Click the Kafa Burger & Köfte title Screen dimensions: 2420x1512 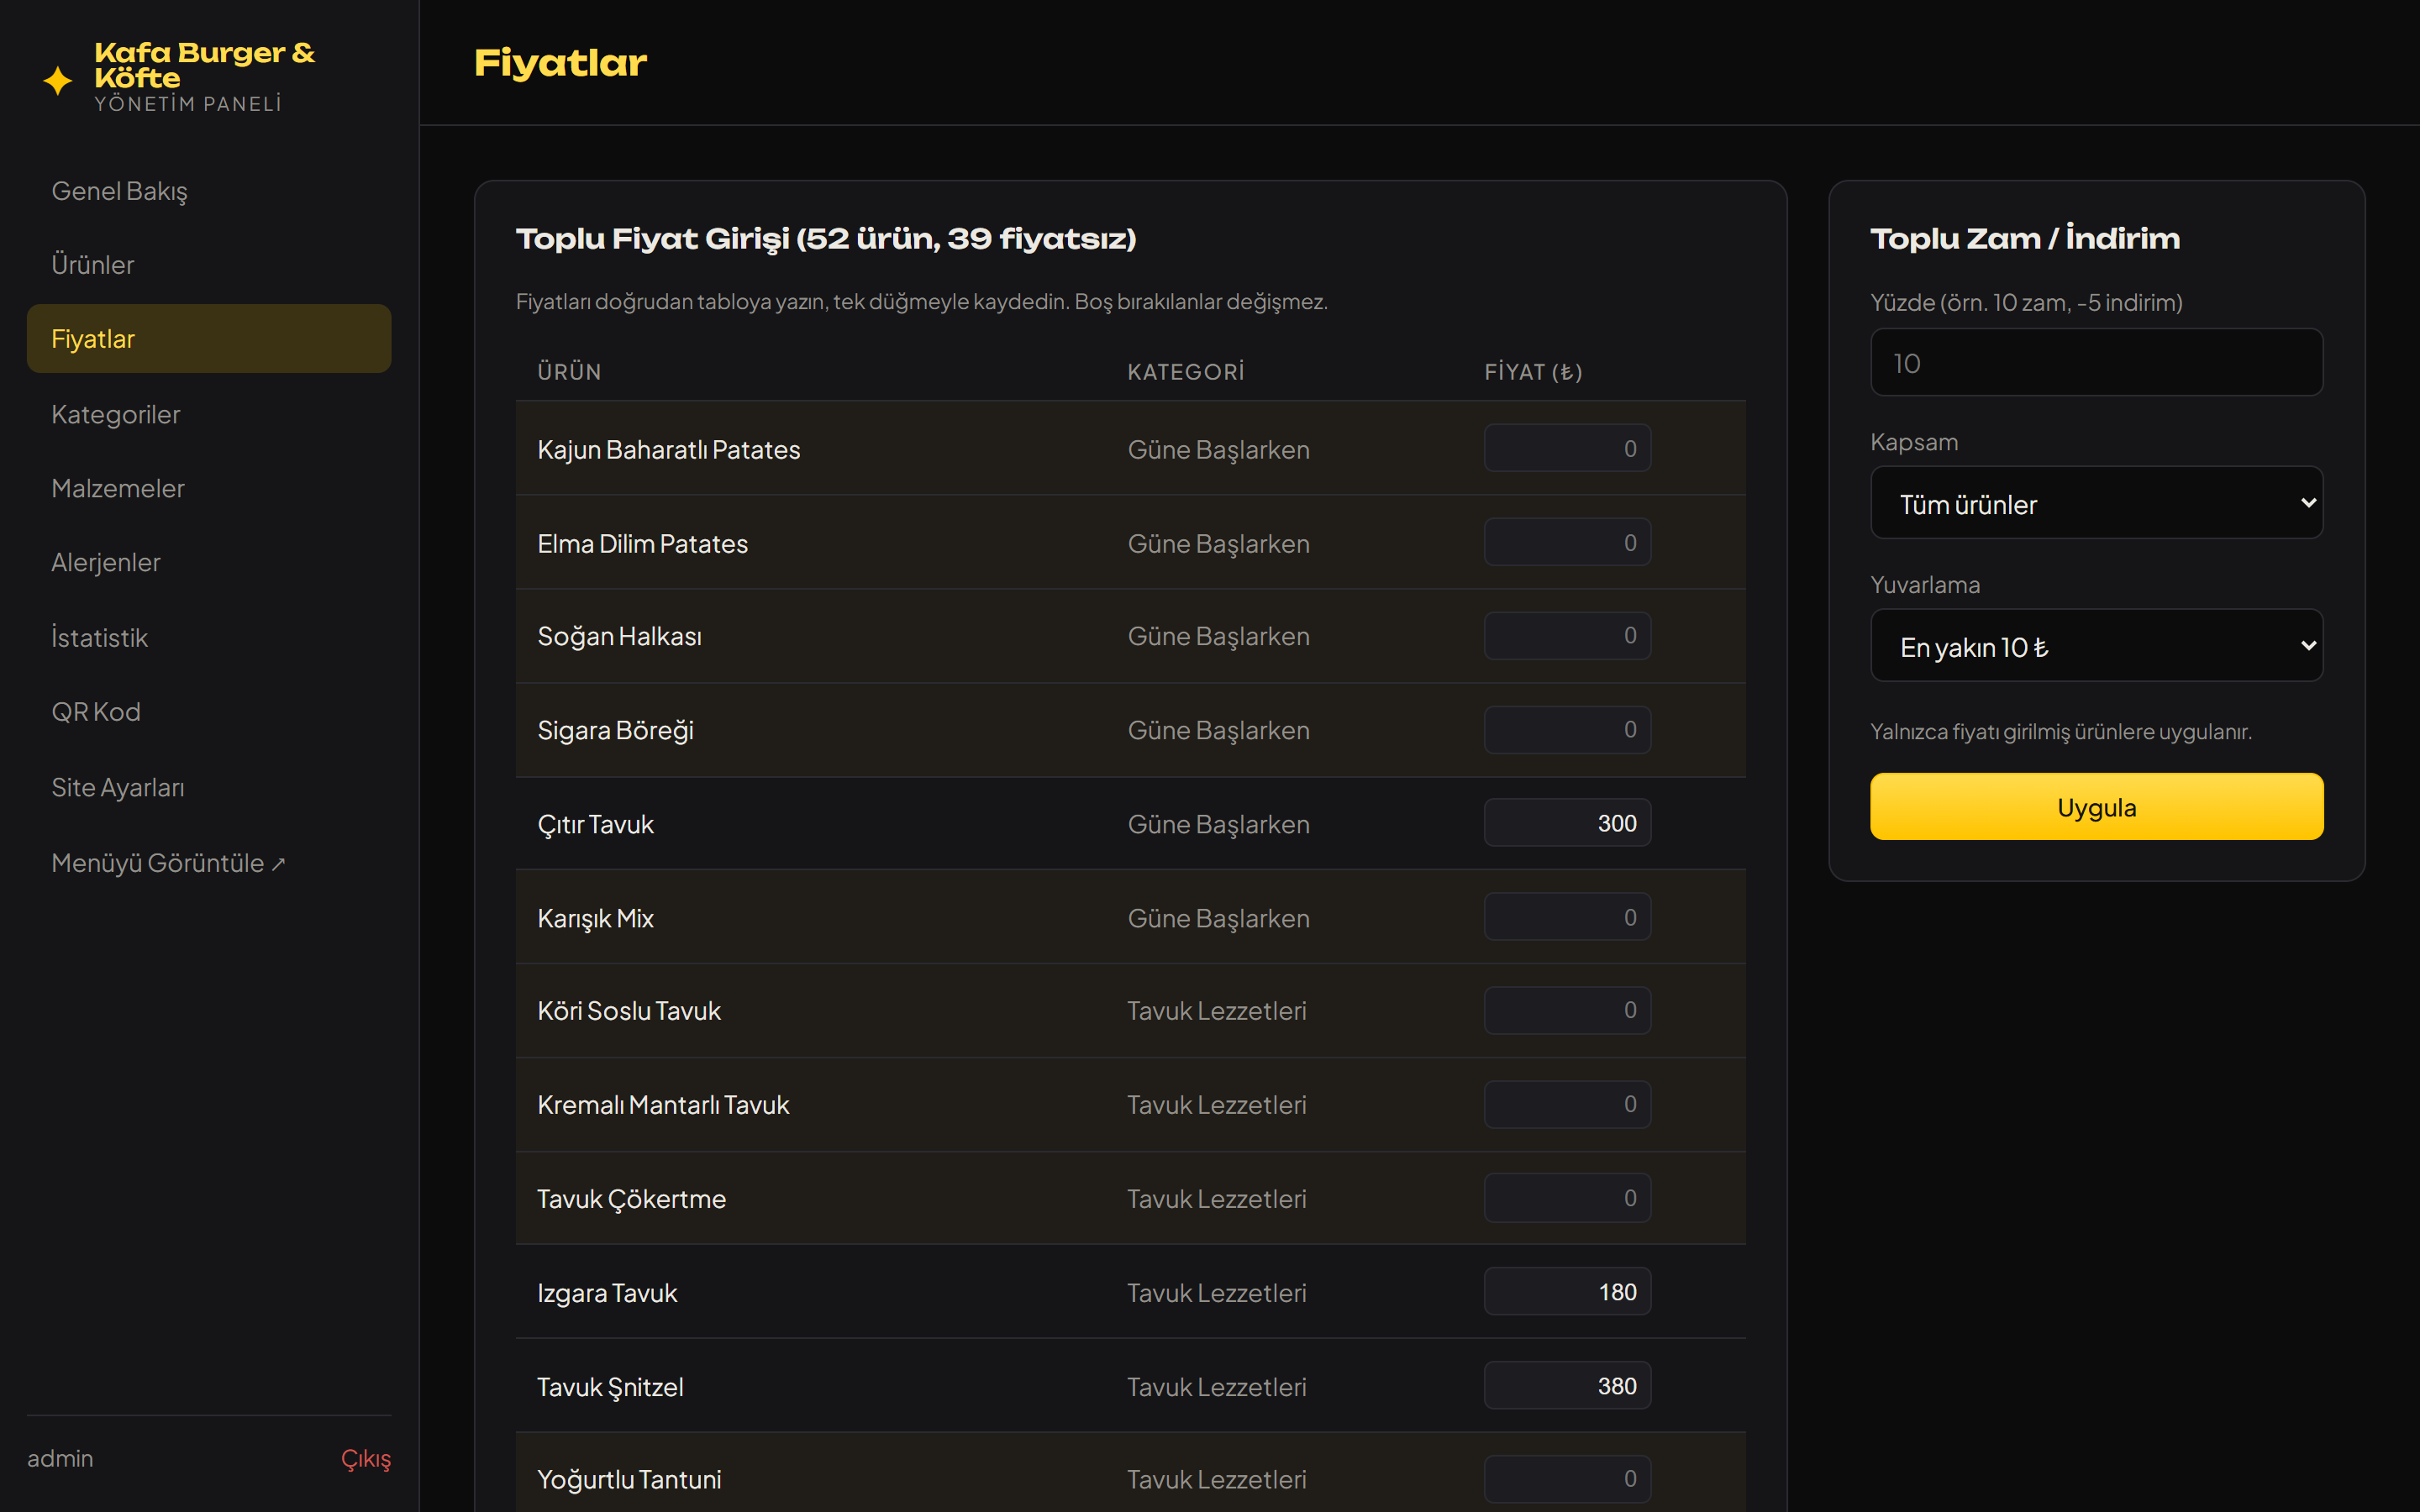(x=204, y=65)
